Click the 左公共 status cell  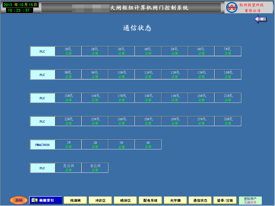point(68,168)
